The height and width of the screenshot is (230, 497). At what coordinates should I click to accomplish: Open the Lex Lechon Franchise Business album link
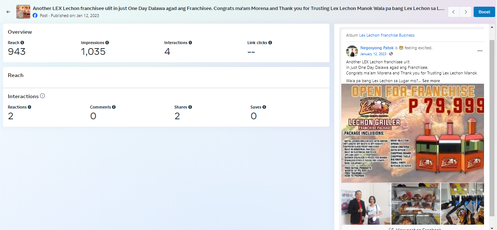click(x=387, y=35)
